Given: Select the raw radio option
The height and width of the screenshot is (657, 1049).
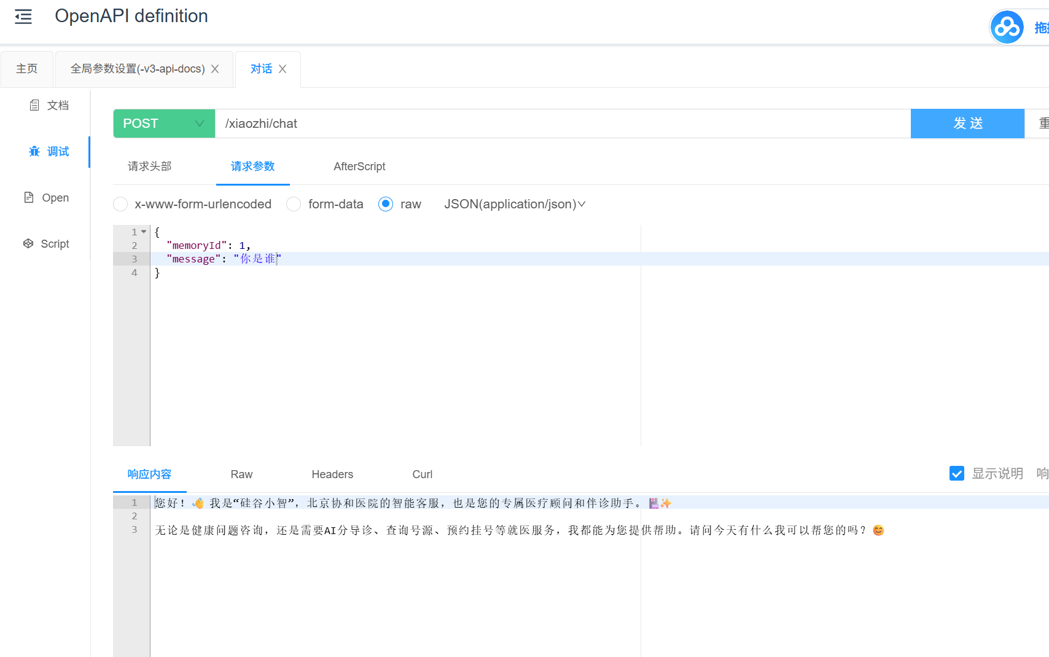Looking at the screenshot, I should click(x=386, y=204).
